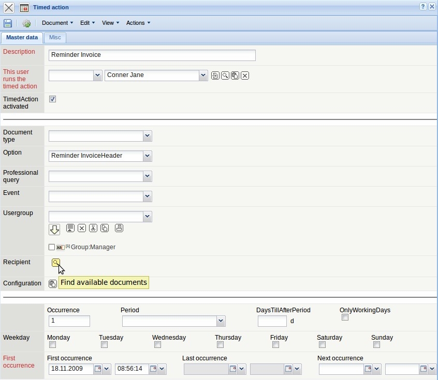Open the Period dropdown list

pos(221,321)
